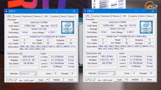
Task: Open Mainboard tab in right CPU-Z window
Action: point(106,16)
